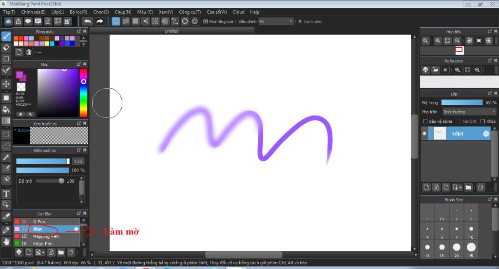
Task: Open the Cloud menu
Action: tap(238, 12)
